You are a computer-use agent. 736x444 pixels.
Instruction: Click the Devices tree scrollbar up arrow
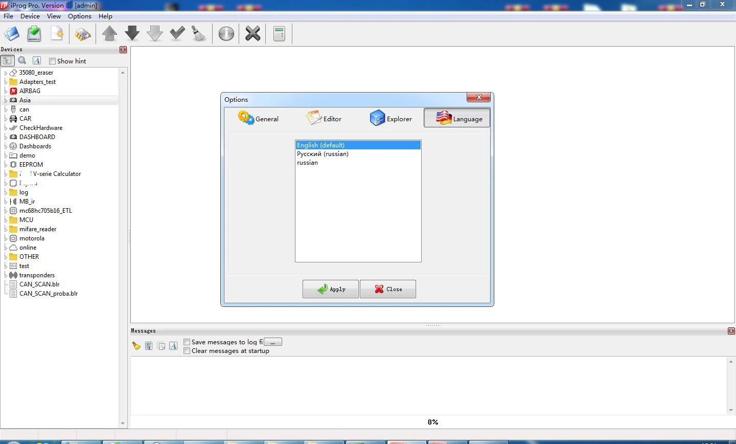pos(123,73)
